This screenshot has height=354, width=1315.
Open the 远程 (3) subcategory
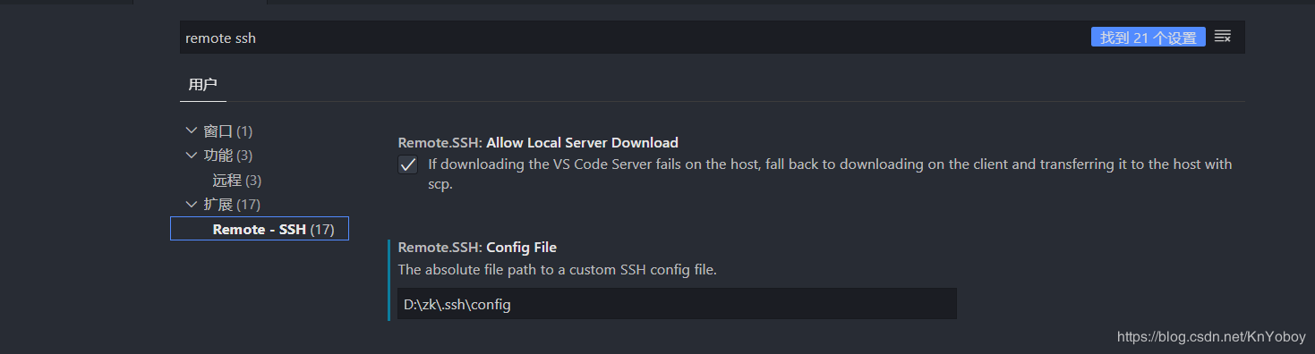click(x=237, y=181)
